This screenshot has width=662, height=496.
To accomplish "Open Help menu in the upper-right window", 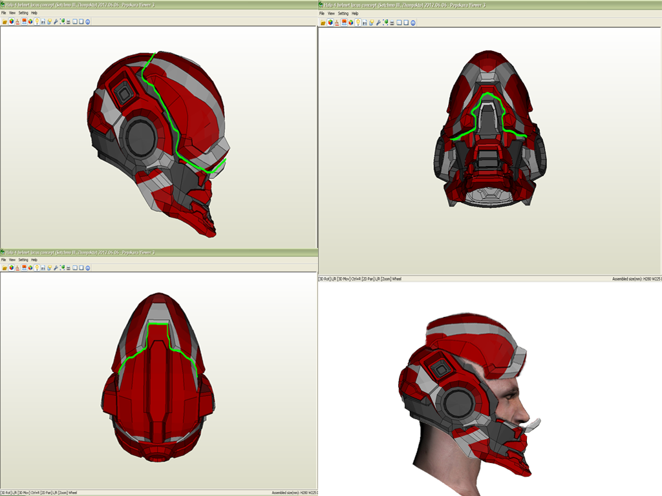I will tap(355, 14).
